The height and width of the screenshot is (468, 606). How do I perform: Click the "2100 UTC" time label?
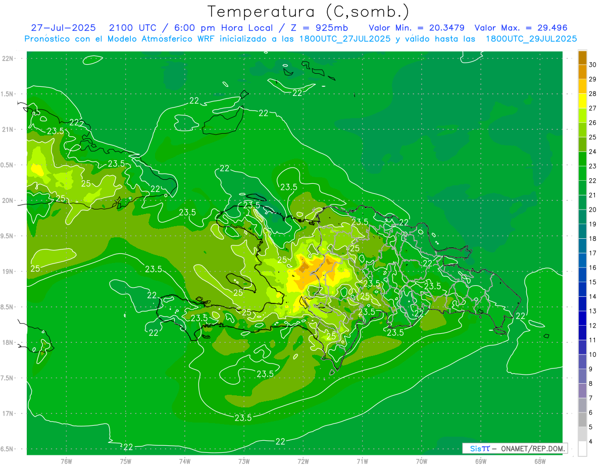point(132,28)
